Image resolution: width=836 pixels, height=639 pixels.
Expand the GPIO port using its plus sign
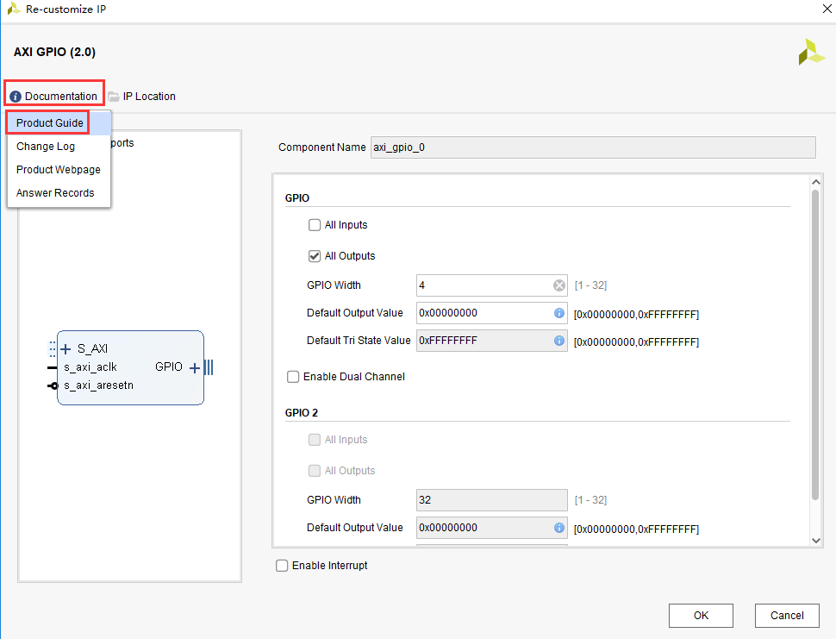click(x=196, y=367)
